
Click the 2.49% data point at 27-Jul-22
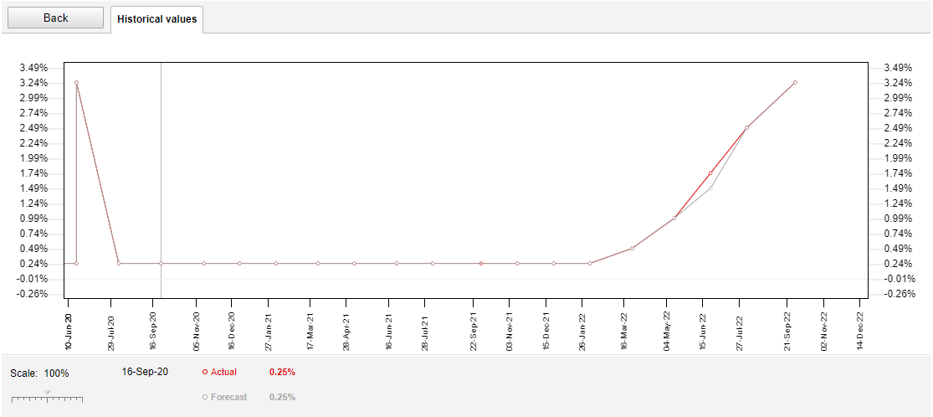coord(746,128)
